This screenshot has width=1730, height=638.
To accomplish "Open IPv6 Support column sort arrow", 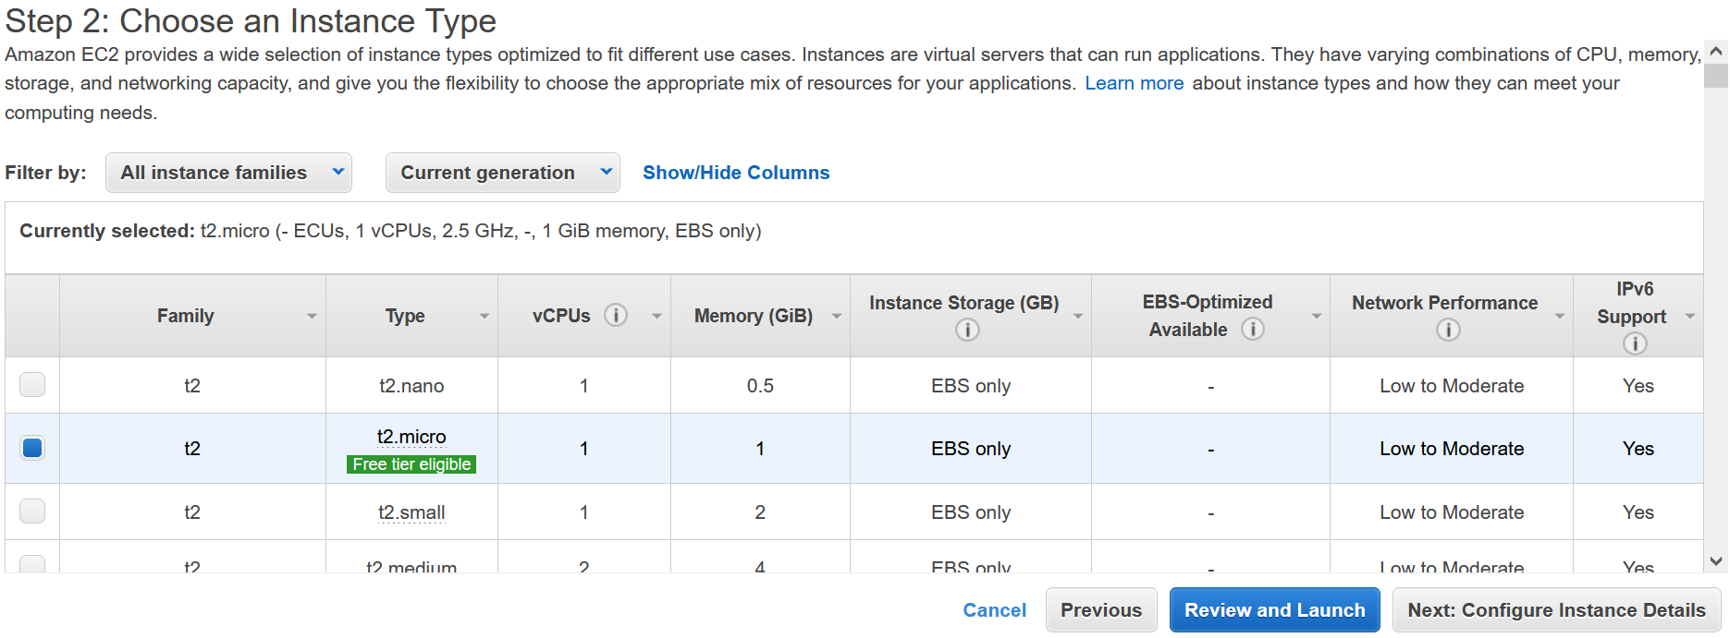I will 1690,316.
